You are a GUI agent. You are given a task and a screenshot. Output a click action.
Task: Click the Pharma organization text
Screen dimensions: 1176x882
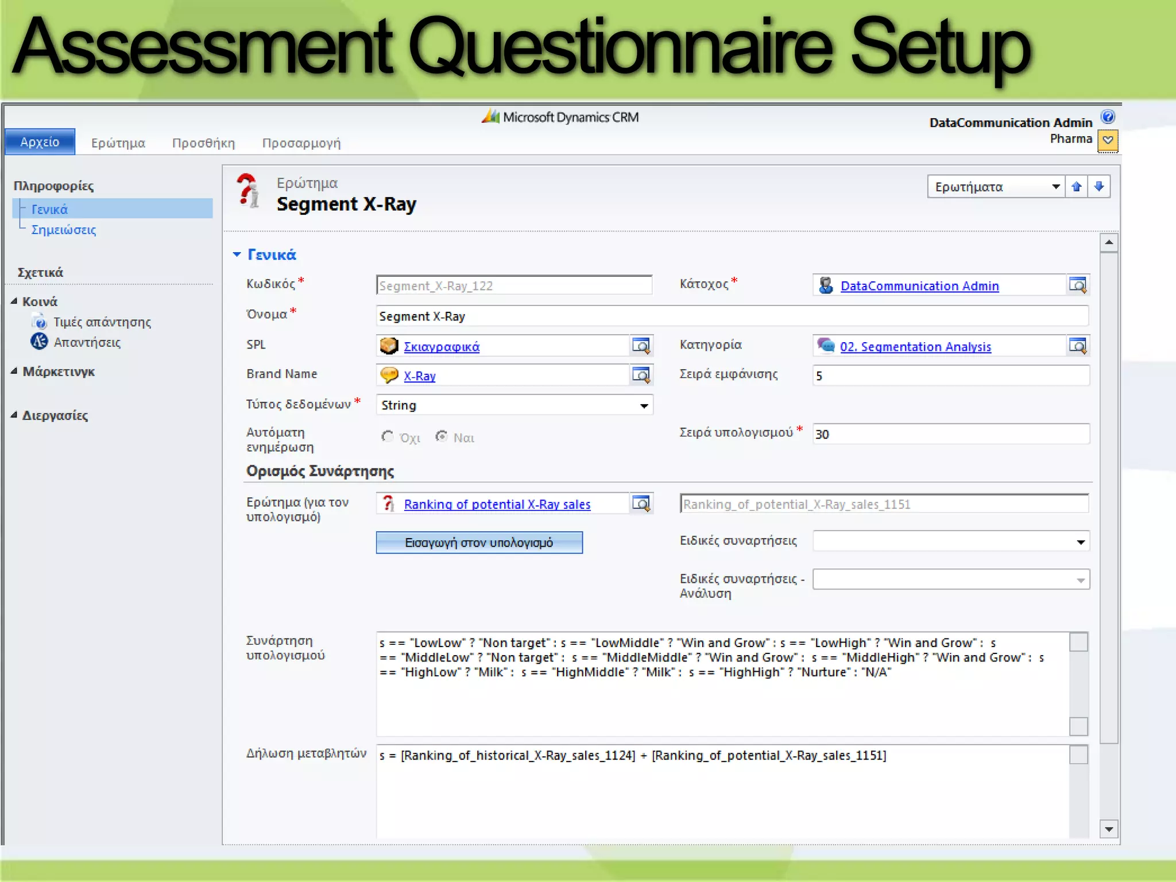pyautogui.click(x=1071, y=138)
